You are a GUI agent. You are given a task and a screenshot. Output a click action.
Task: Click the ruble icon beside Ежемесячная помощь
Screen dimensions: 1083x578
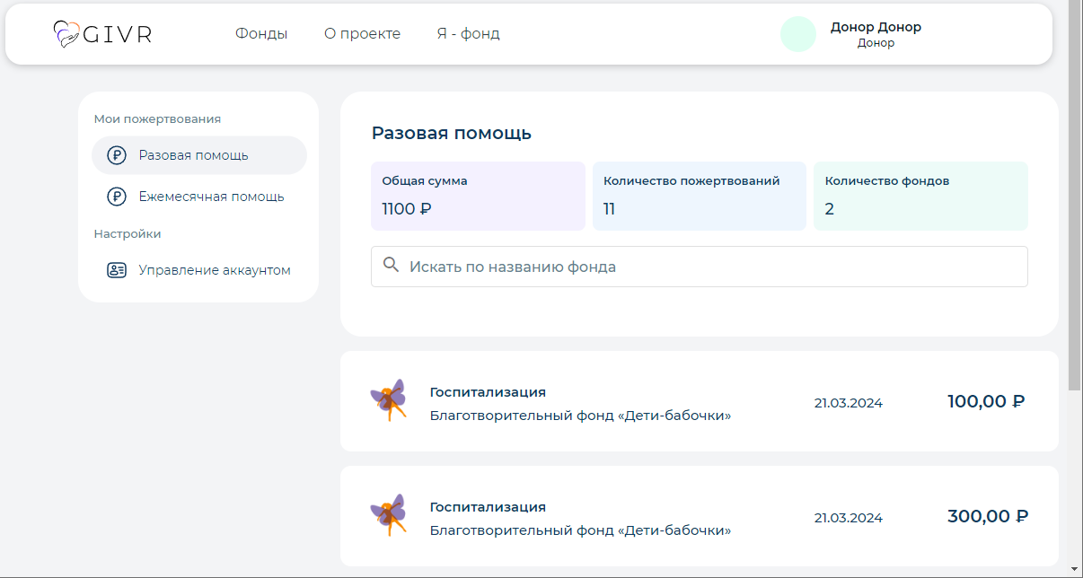point(116,196)
